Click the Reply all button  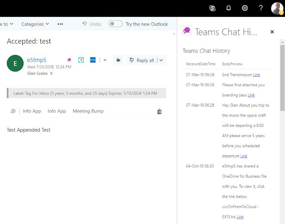[142, 60]
